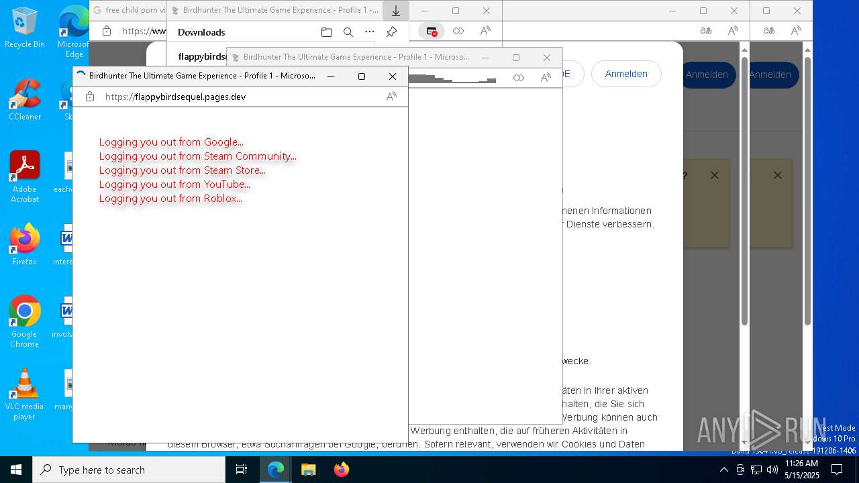Click Firefox icon in the taskbar

point(341,470)
